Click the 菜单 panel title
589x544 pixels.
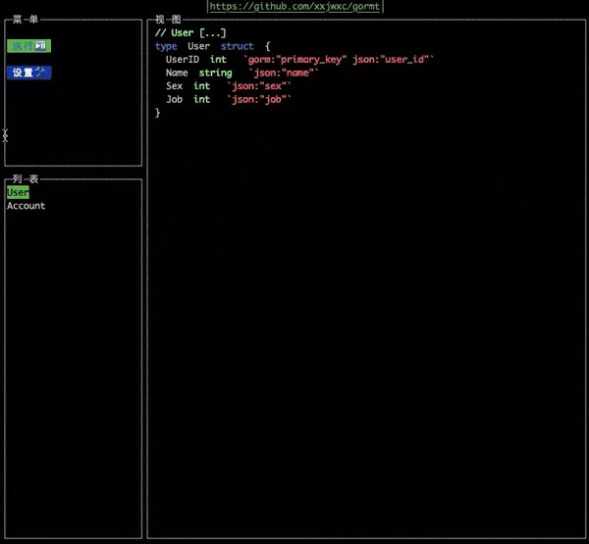(x=25, y=19)
